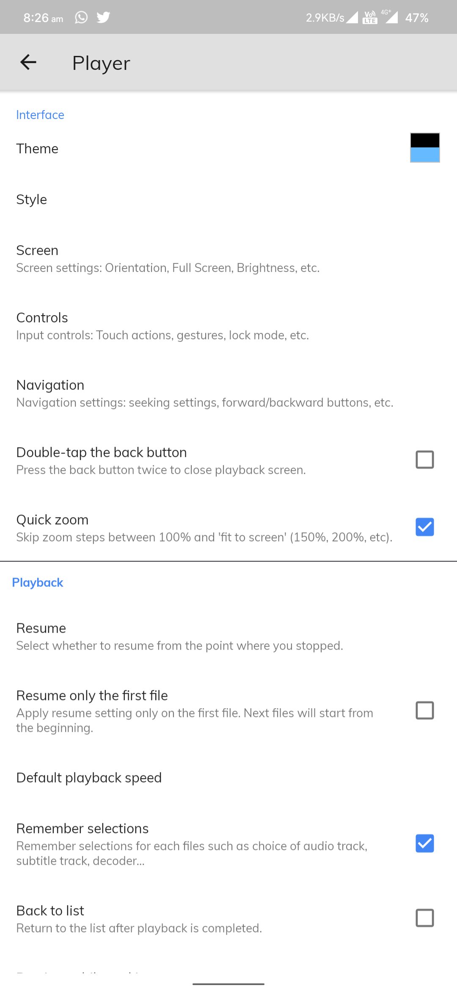
Task: Tap the network speed indicator
Action: (325, 18)
